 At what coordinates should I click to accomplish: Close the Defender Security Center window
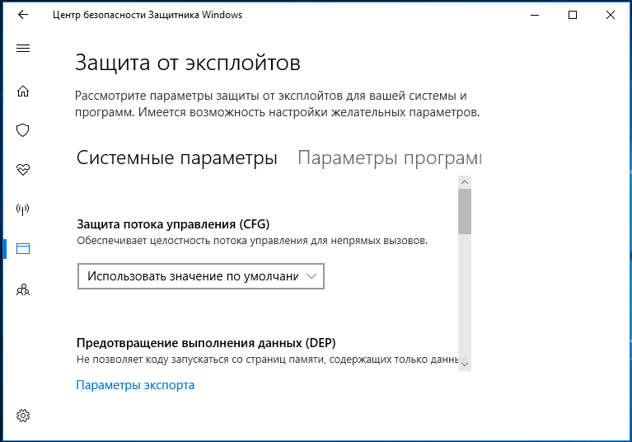coord(611,16)
